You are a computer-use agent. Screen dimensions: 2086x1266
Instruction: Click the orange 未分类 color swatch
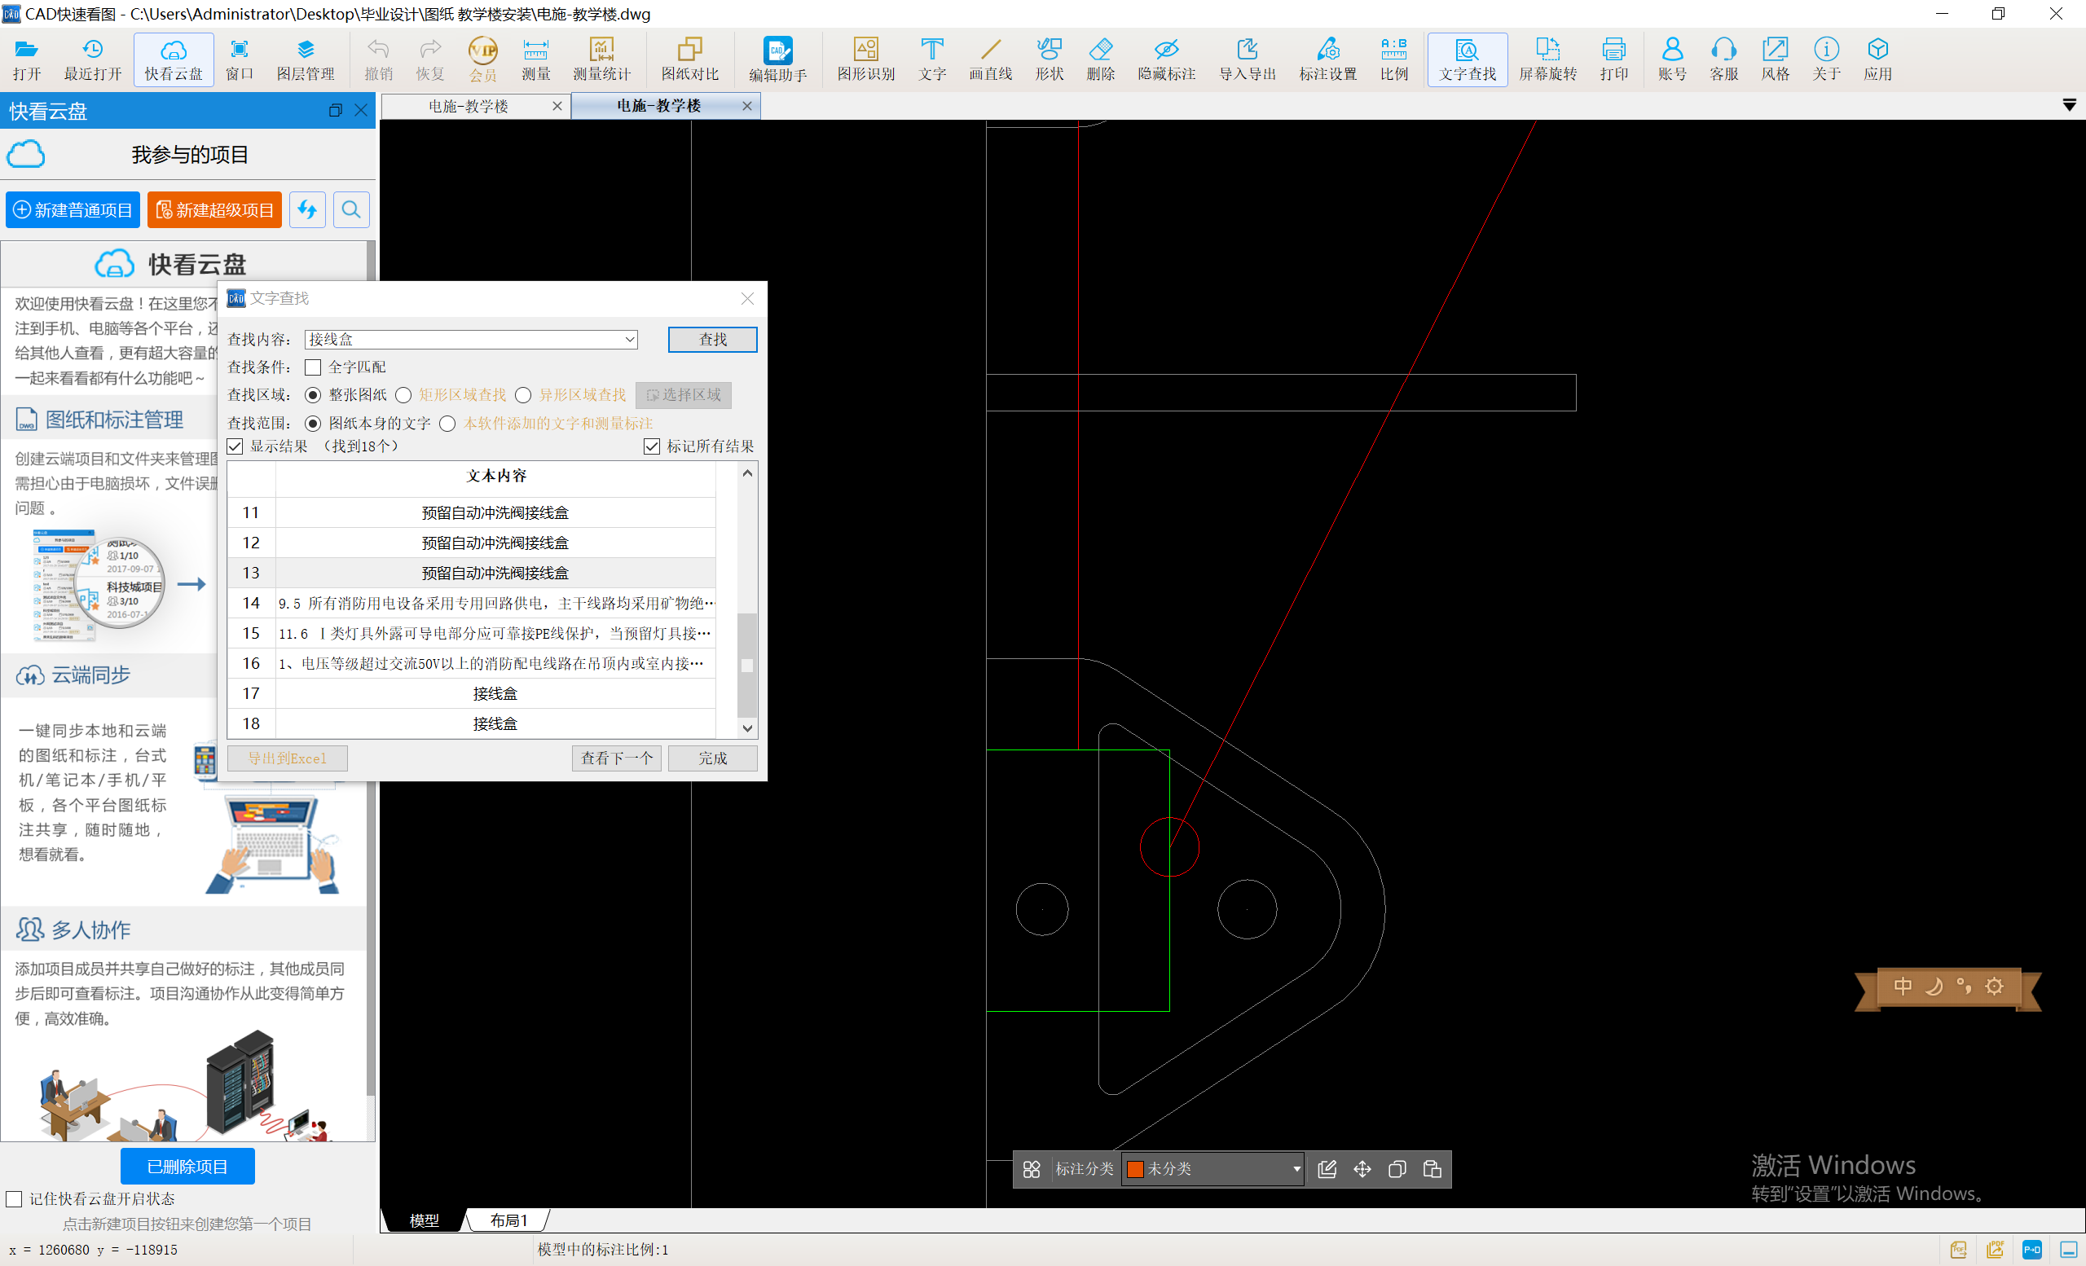[1135, 1169]
